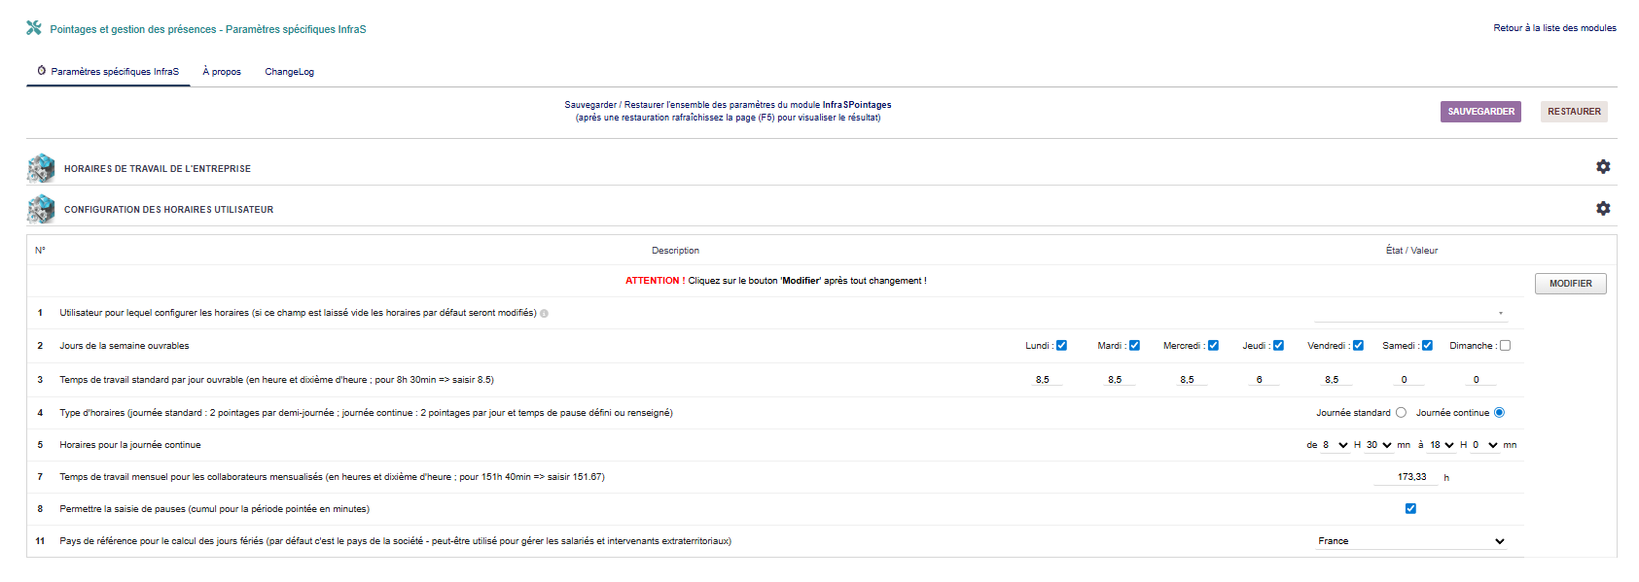
Task: Open gear settings for Horaires de travail de l'entreprise
Action: [1603, 167]
